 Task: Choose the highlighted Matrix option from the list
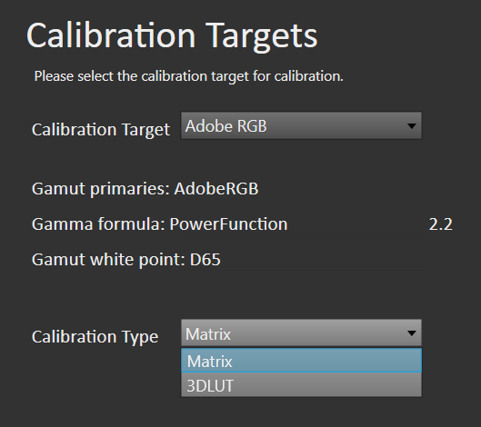tap(301, 361)
